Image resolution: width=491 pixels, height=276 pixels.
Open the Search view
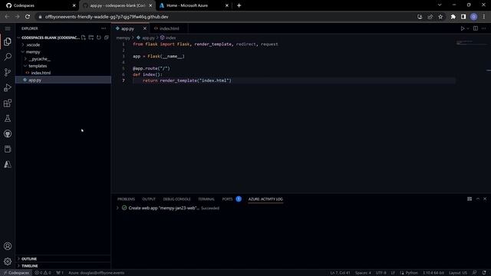point(8,57)
